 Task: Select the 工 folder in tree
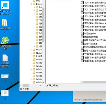click(x=39, y=20)
